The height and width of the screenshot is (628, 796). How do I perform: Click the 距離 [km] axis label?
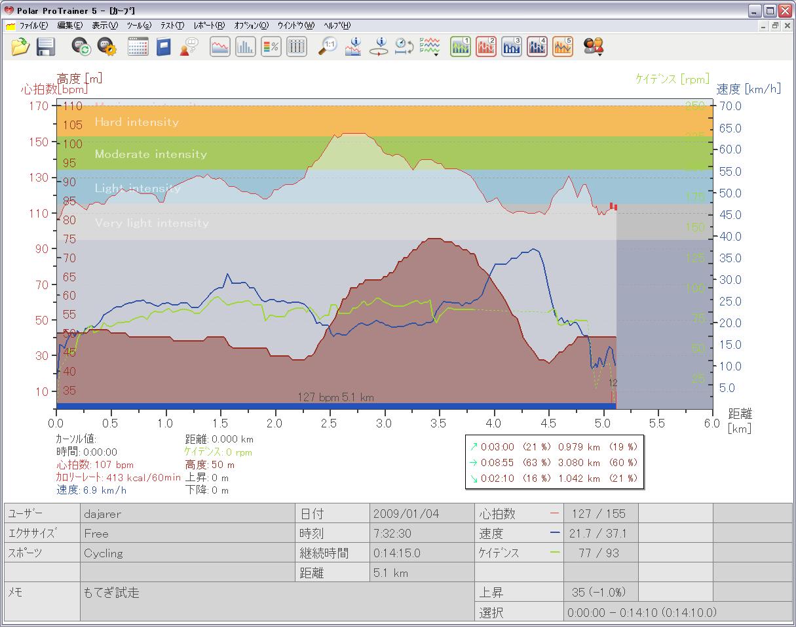click(x=740, y=421)
